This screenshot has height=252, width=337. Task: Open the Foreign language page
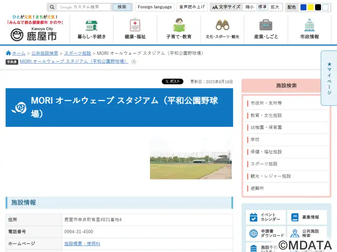click(155, 7)
